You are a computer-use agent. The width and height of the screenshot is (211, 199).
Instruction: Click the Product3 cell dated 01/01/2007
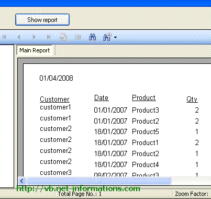(146, 110)
